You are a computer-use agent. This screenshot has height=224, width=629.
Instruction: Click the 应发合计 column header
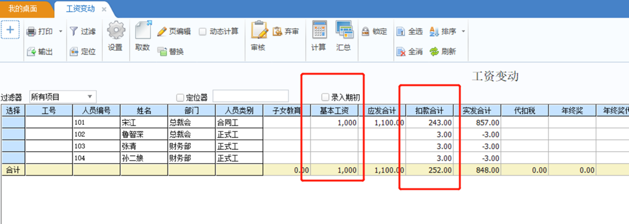382,111
